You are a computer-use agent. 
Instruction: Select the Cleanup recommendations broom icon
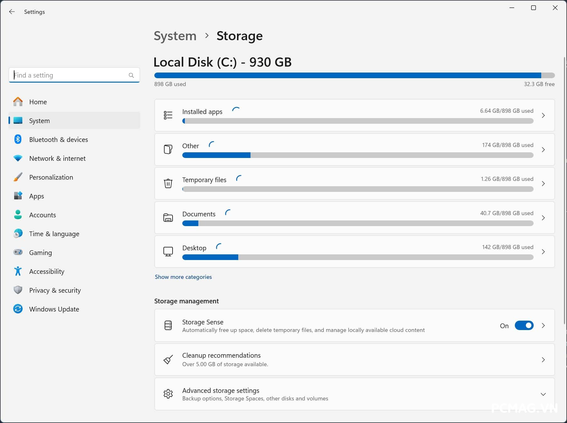pos(168,360)
